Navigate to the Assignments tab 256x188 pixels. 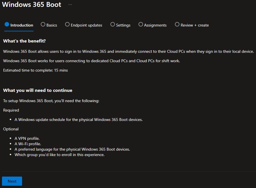click(x=155, y=25)
